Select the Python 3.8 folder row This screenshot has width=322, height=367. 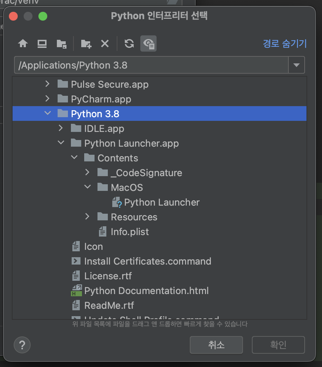pos(160,114)
